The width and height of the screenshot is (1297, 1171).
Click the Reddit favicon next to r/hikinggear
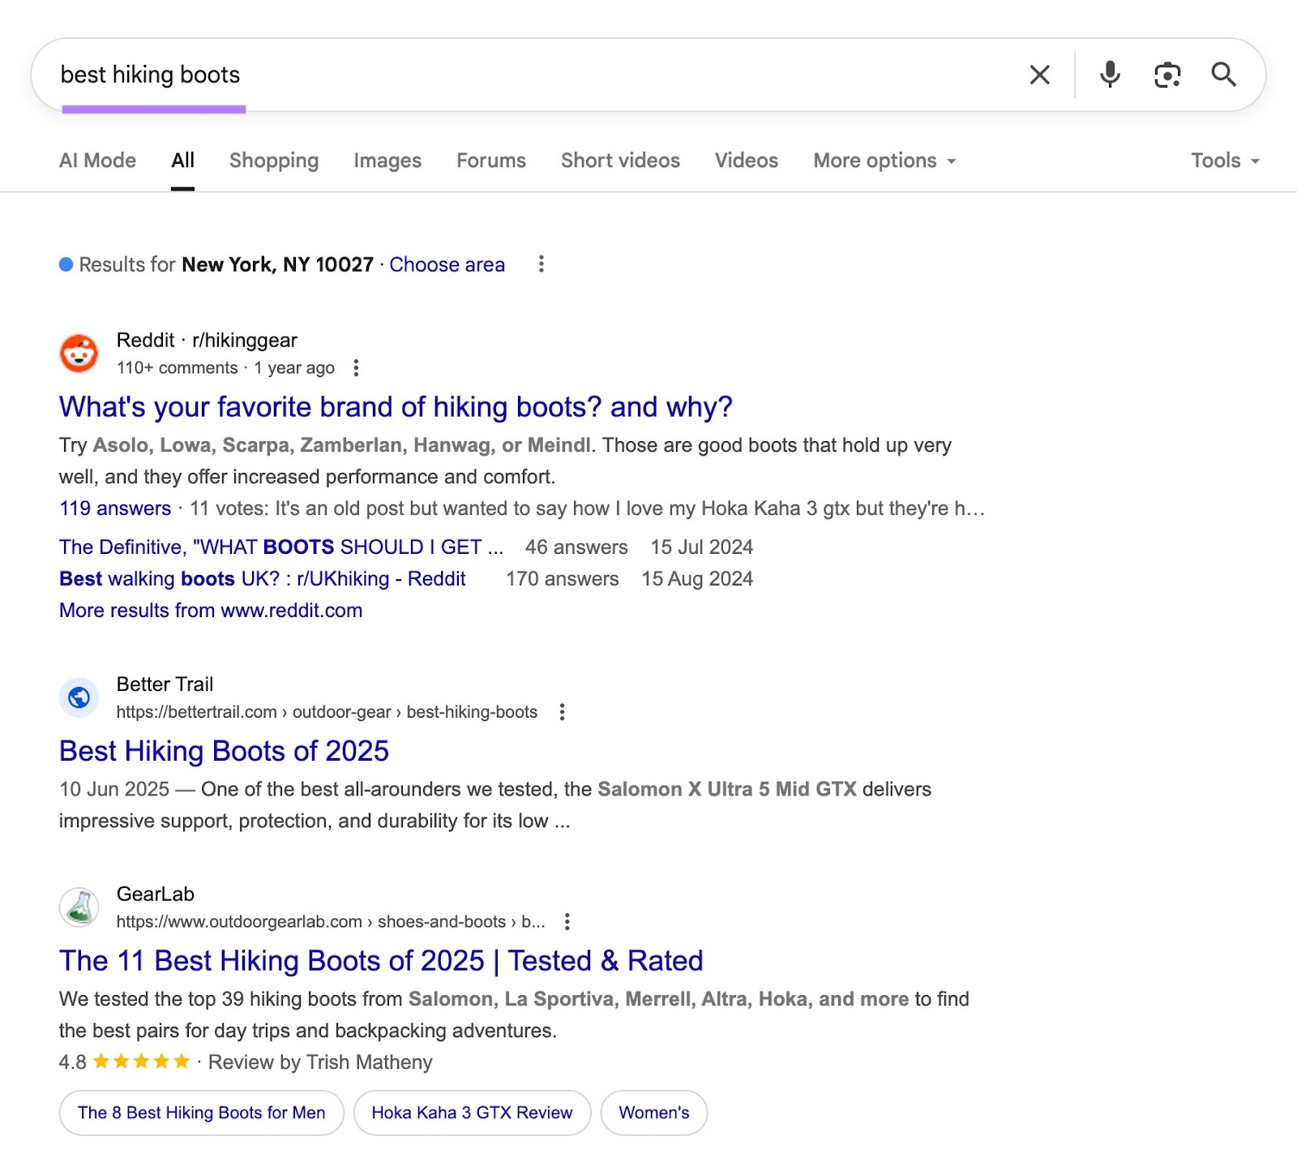click(x=79, y=354)
